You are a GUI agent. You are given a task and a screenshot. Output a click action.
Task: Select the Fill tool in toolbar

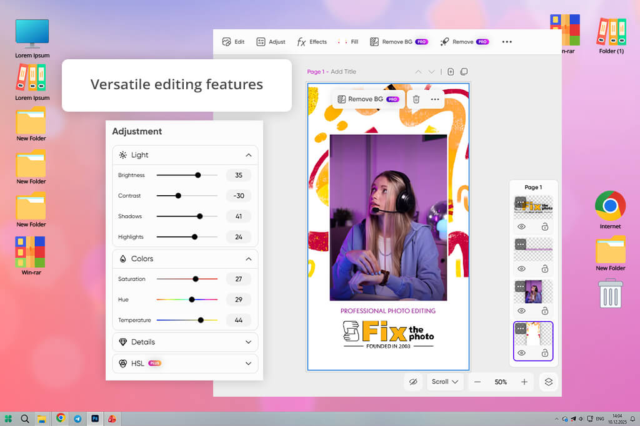[x=348, y=42]
